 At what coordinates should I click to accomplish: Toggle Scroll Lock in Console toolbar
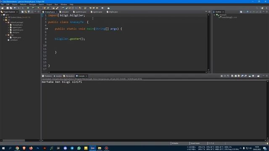click(235, 76)
